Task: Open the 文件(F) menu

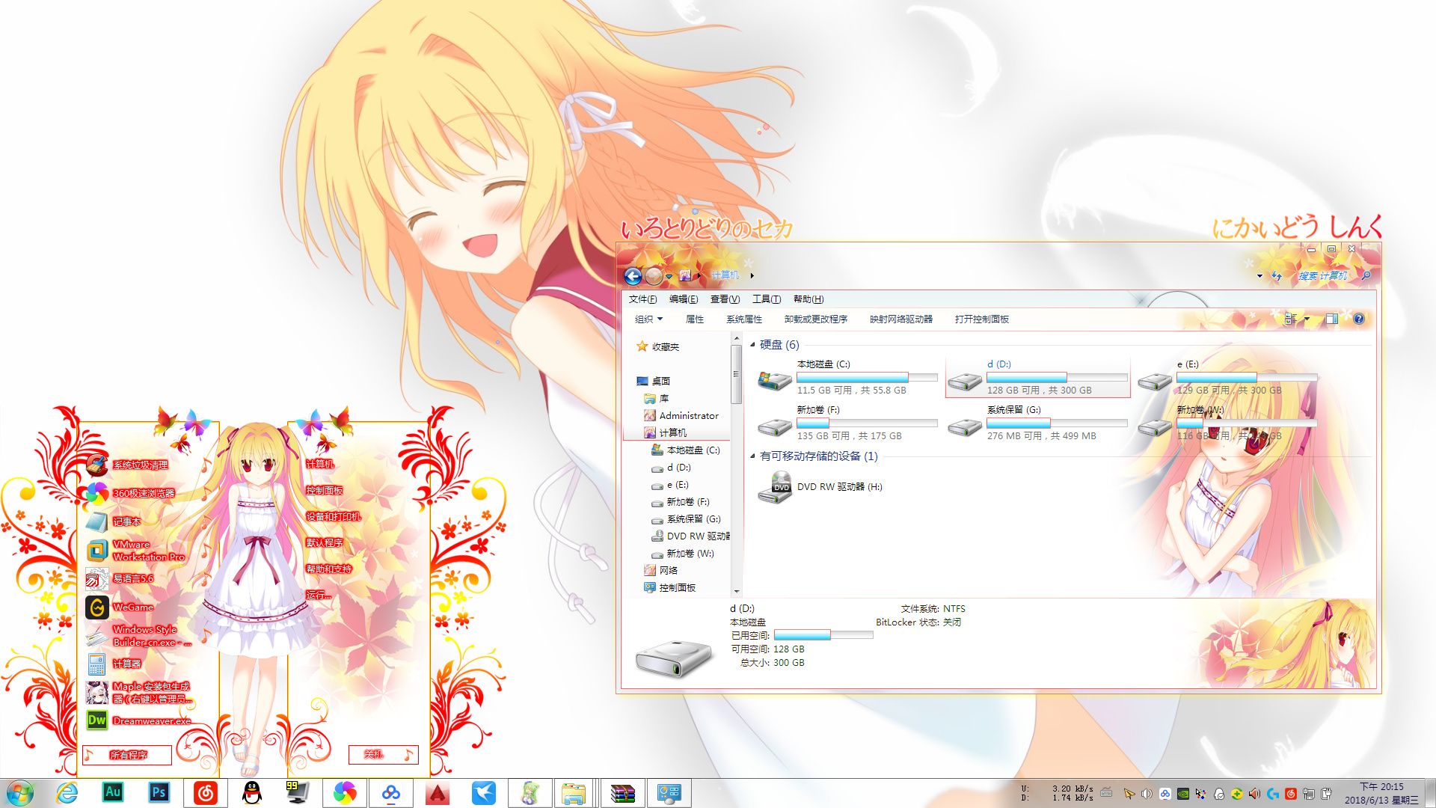Action: [642, 299]
